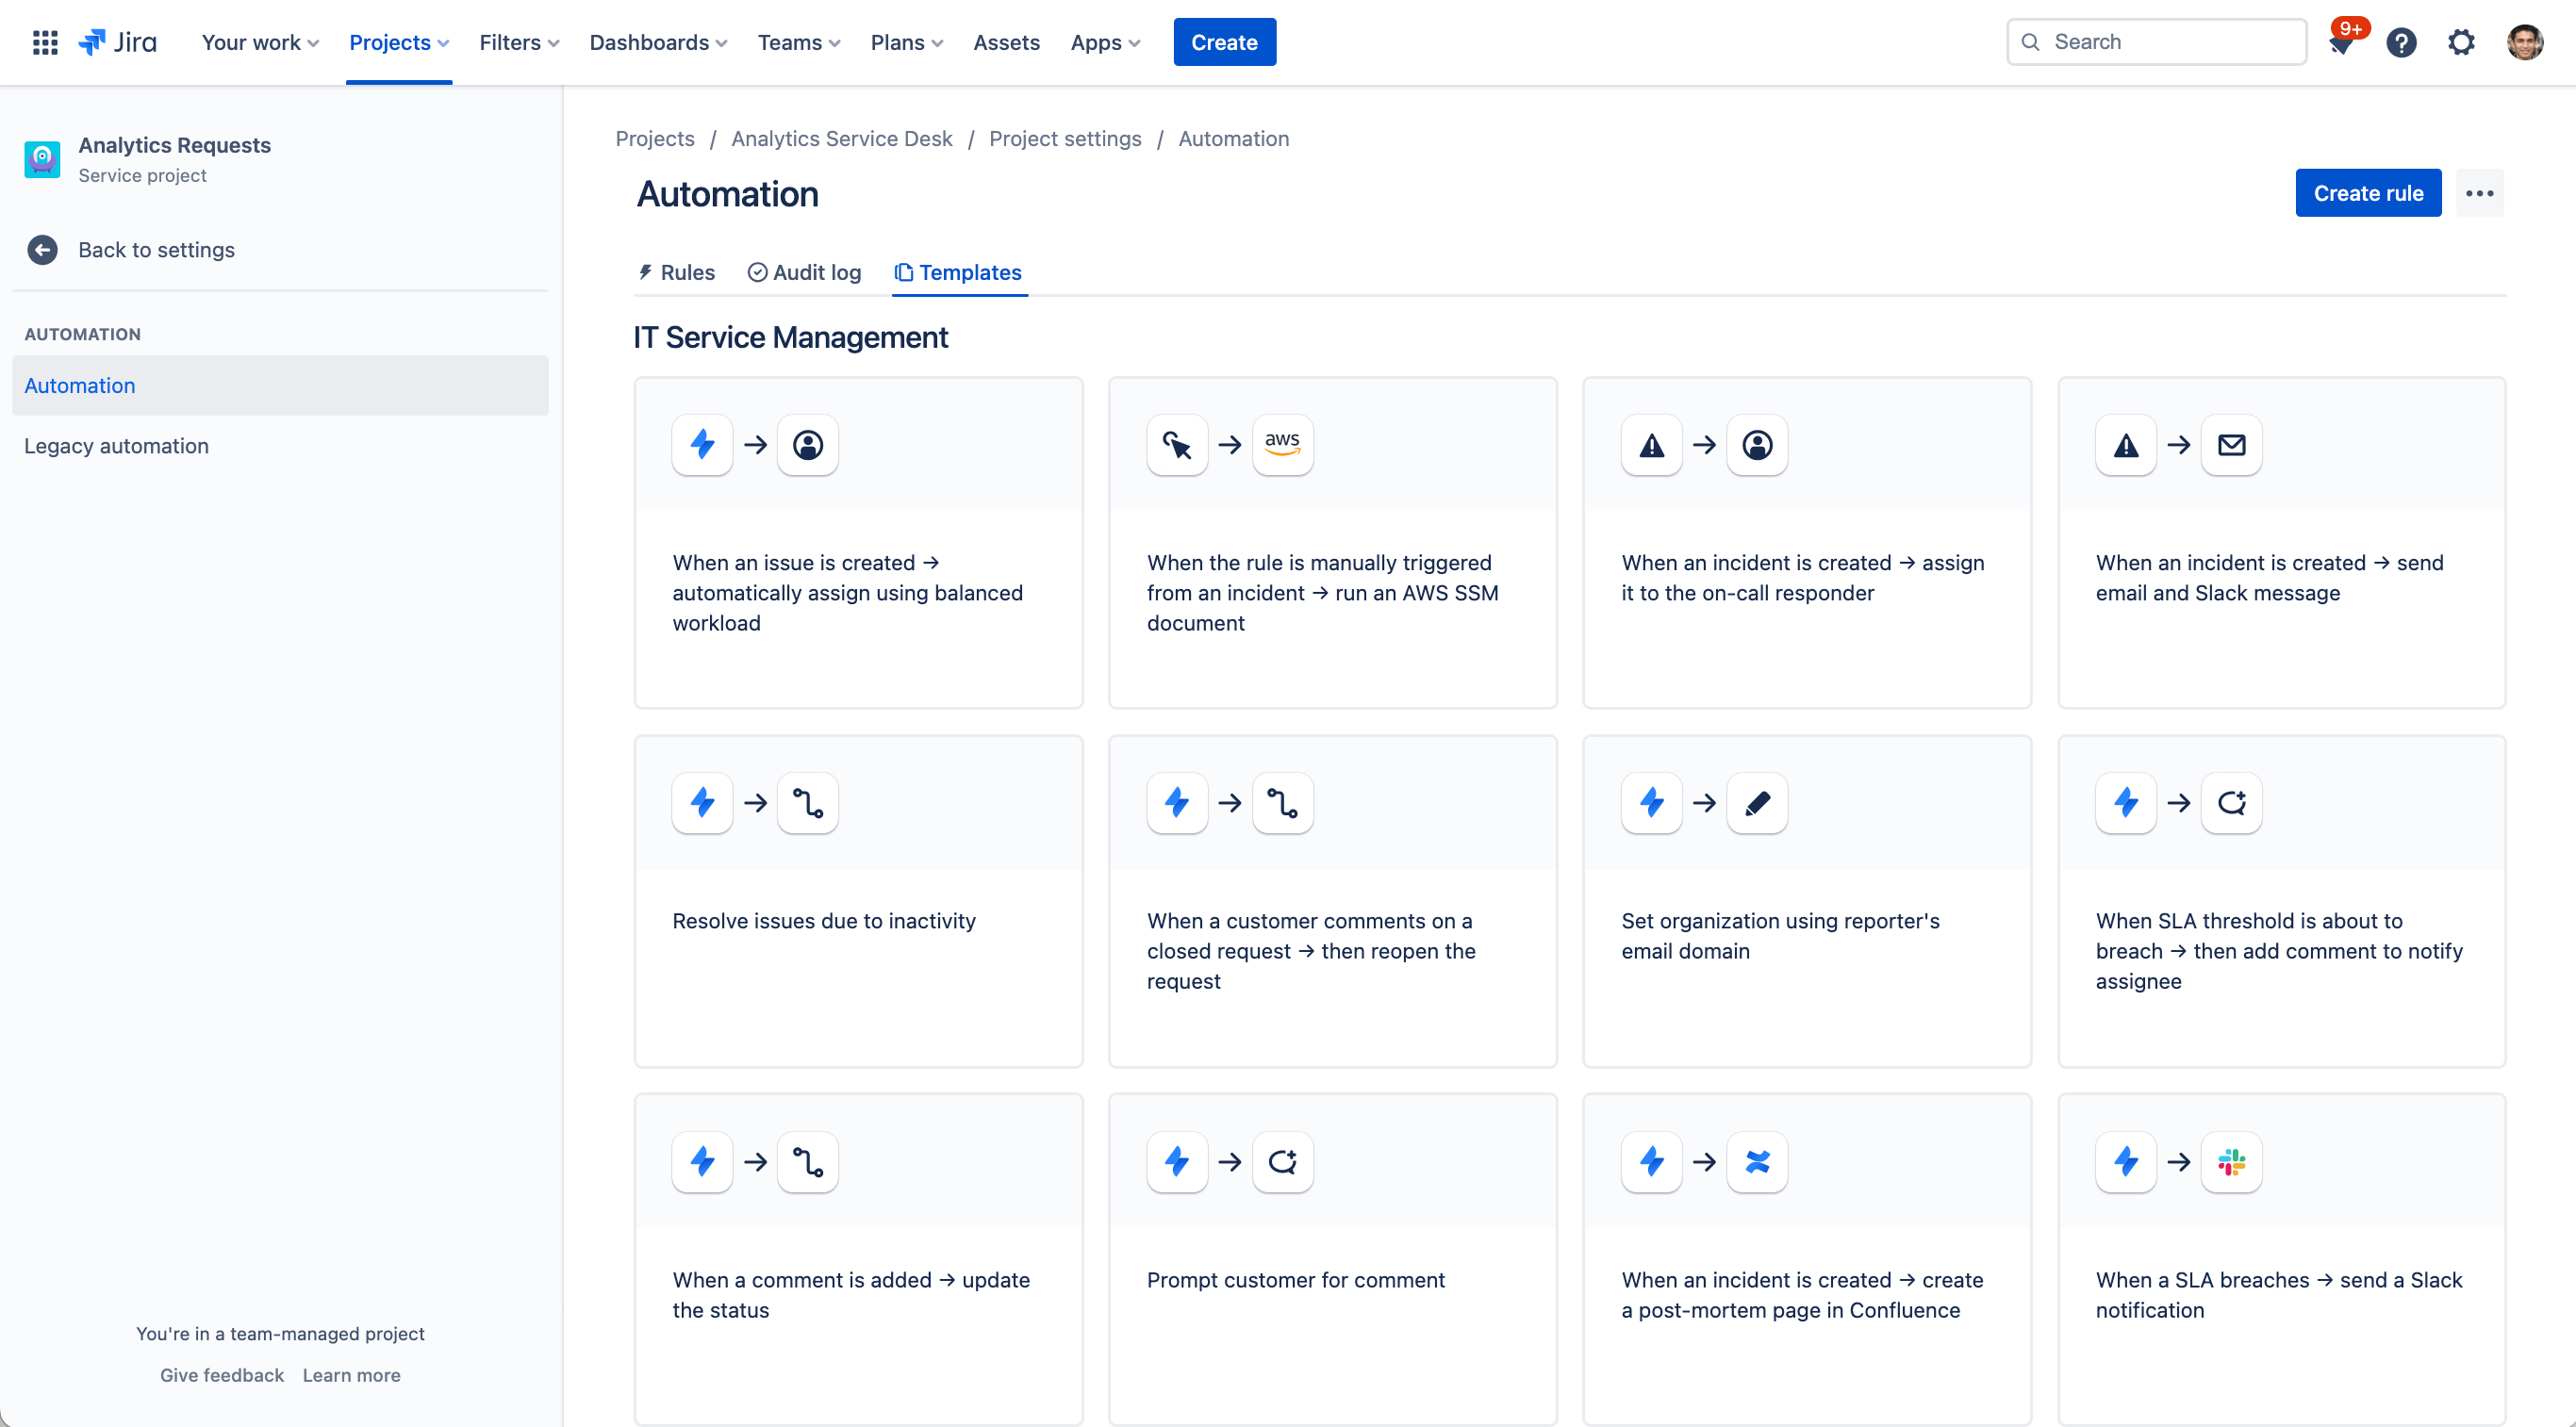Image resolution: width=2576 pixels, height=1427 pixels.
Task: Click the Create rule button
Action: tap(2369, 193)
